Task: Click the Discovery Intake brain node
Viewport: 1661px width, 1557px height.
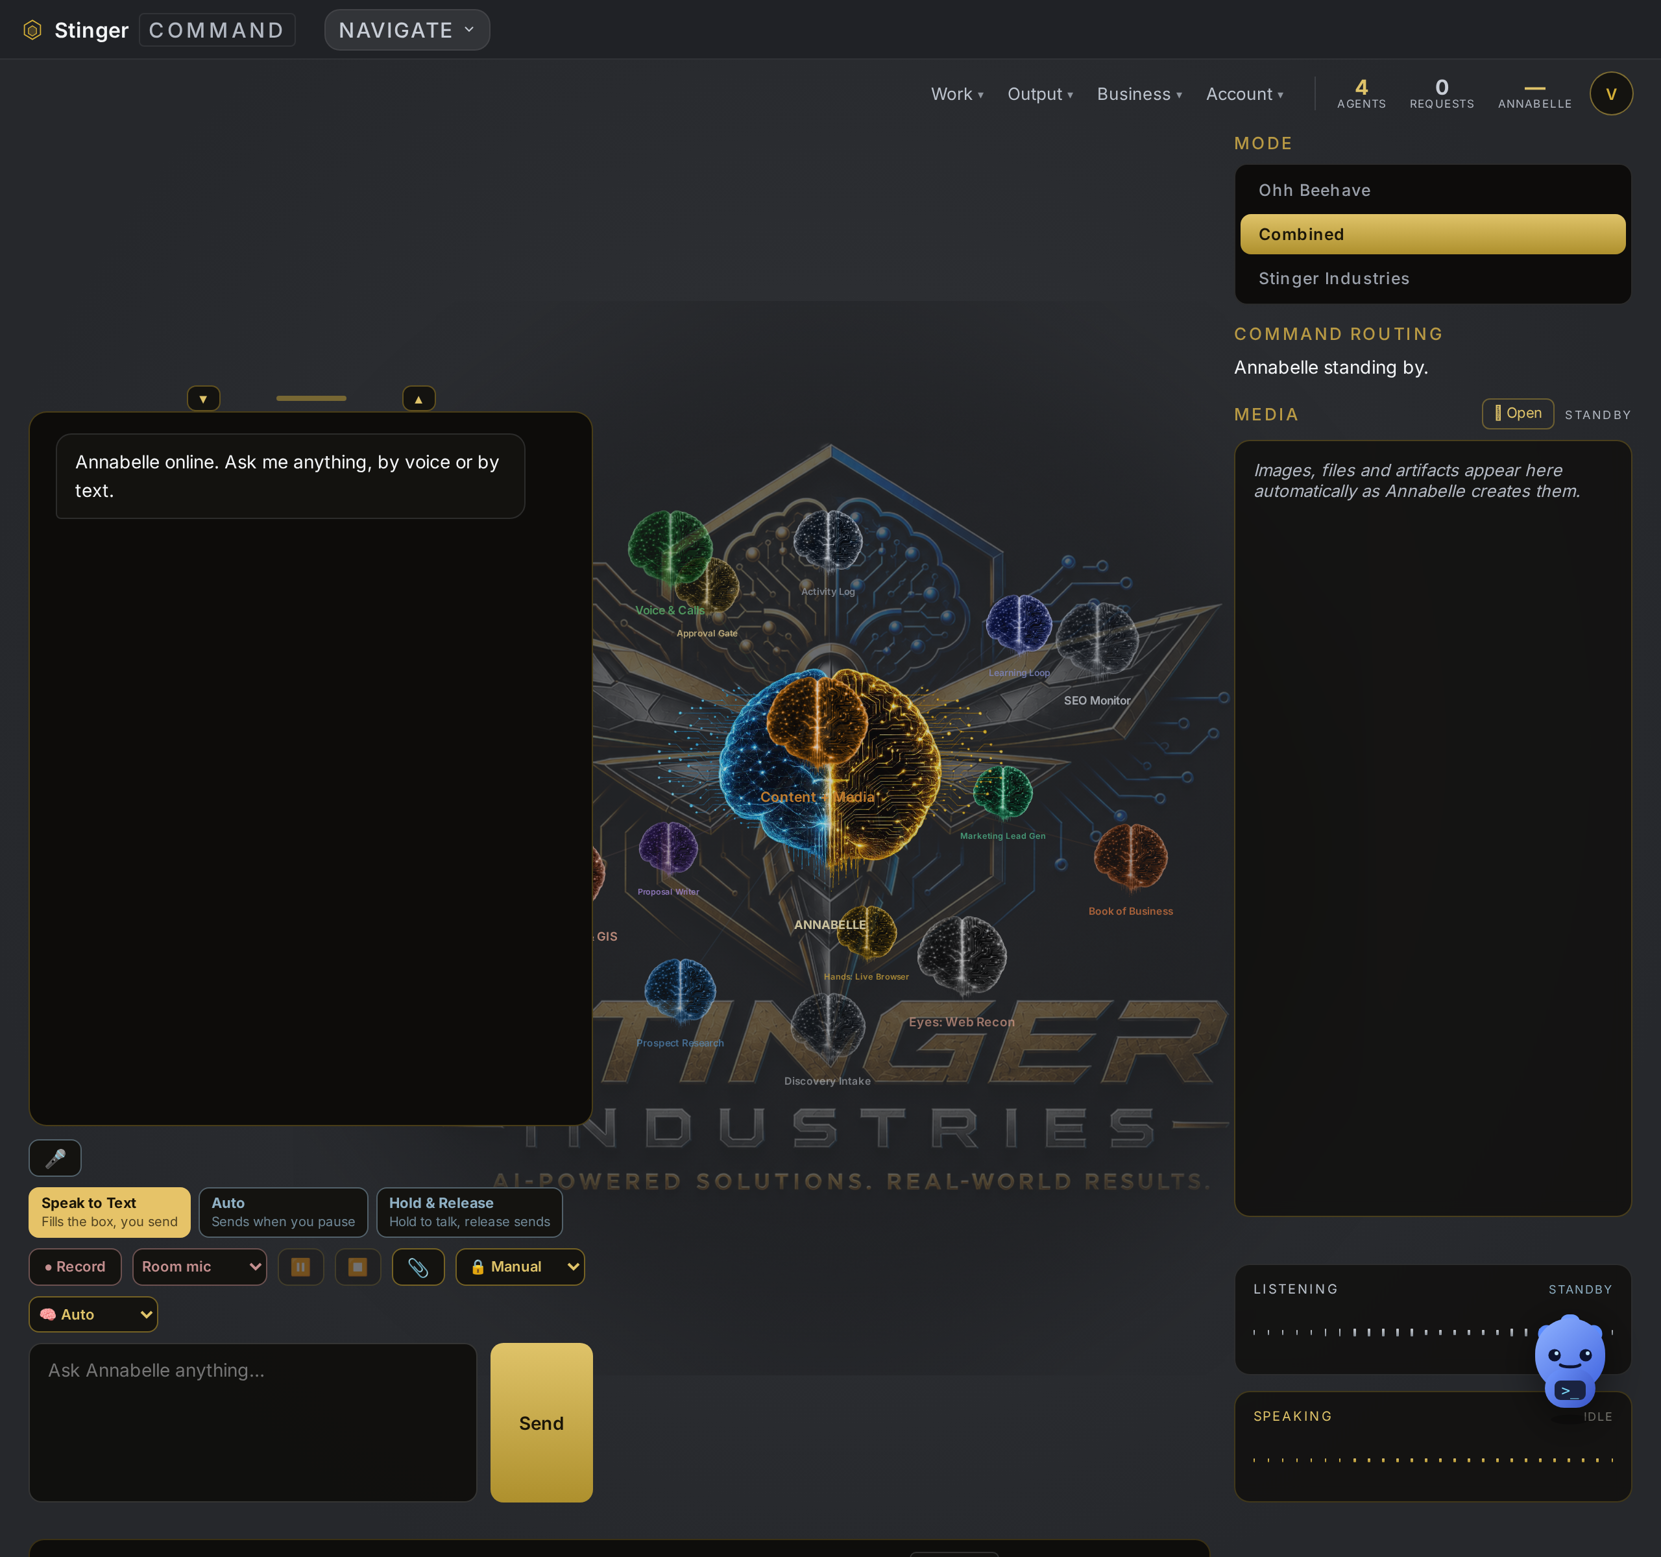Action: (827, 1026)
